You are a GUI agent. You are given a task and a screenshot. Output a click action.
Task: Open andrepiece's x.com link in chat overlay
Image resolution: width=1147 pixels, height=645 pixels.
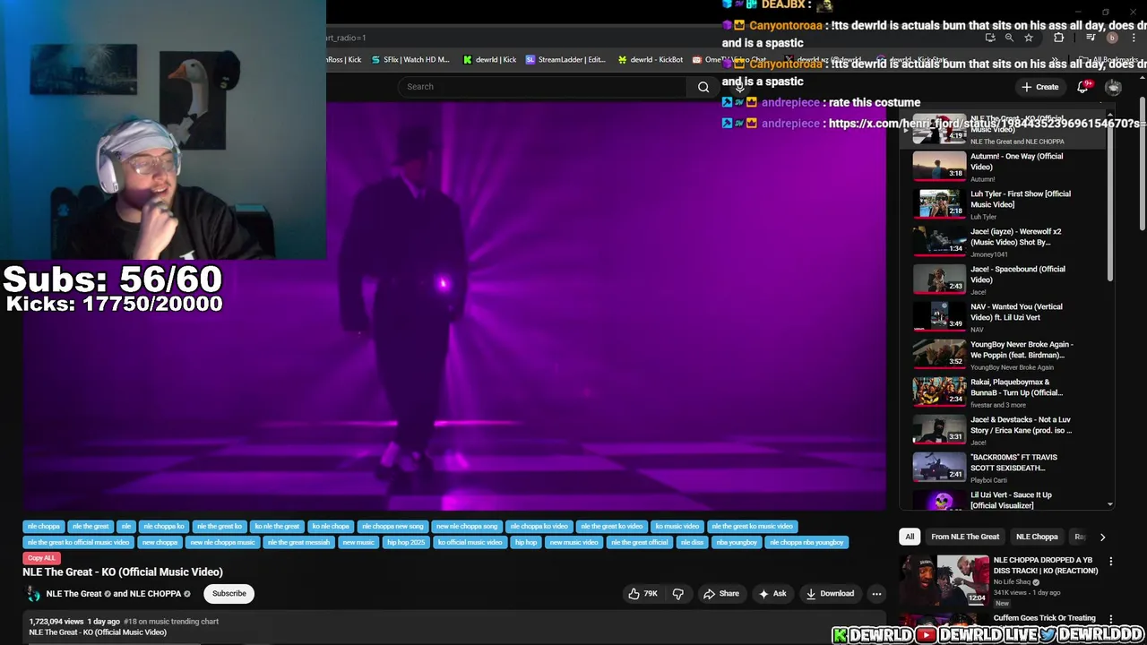click(987, 123)
